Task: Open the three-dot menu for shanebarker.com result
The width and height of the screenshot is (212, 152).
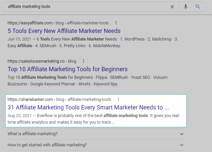Action: (x=119, y=99)
